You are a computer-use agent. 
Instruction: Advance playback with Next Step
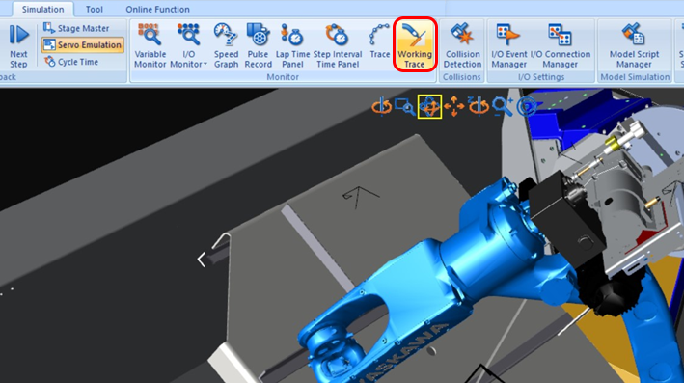[x=18, y=45]
